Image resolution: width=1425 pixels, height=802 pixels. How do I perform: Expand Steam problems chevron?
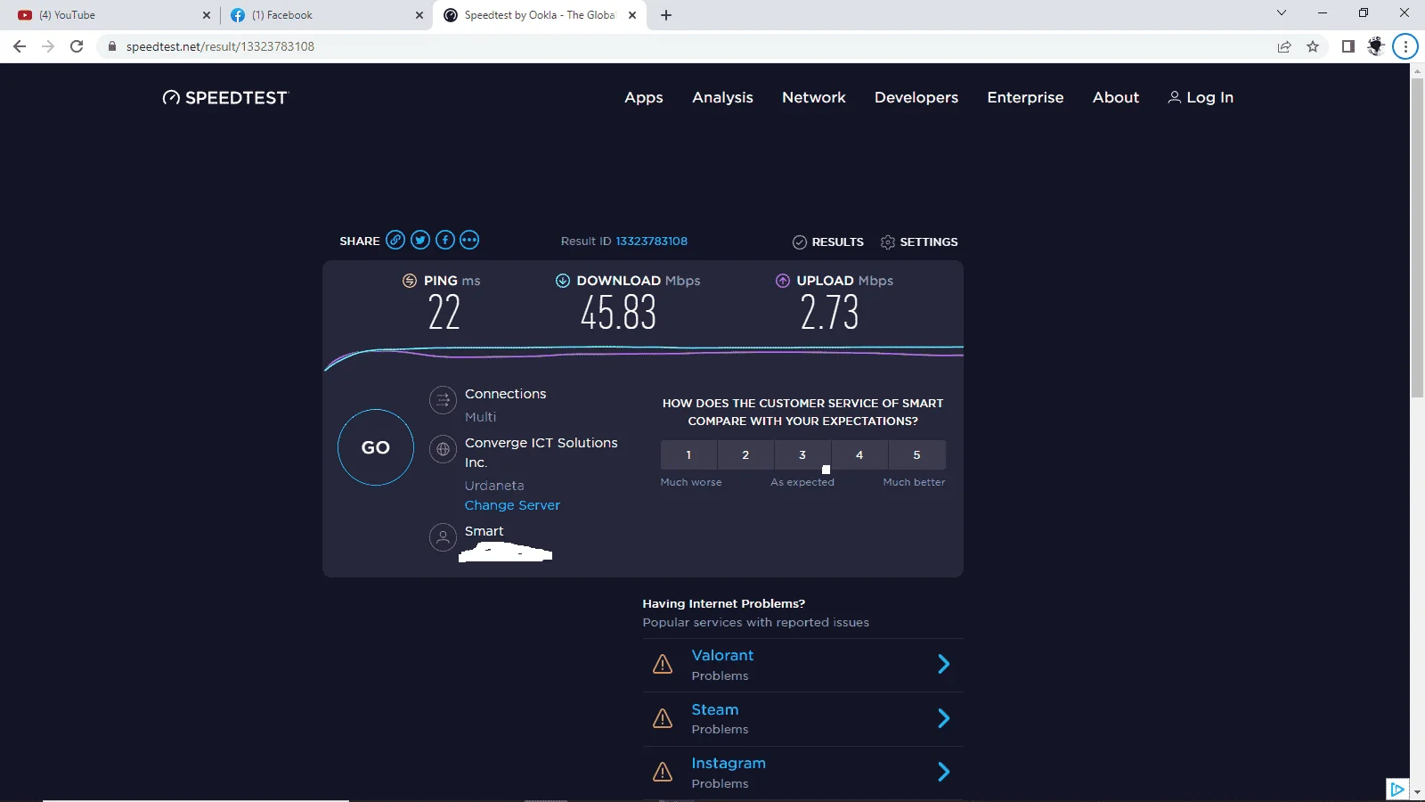click(x=944, y=718)
